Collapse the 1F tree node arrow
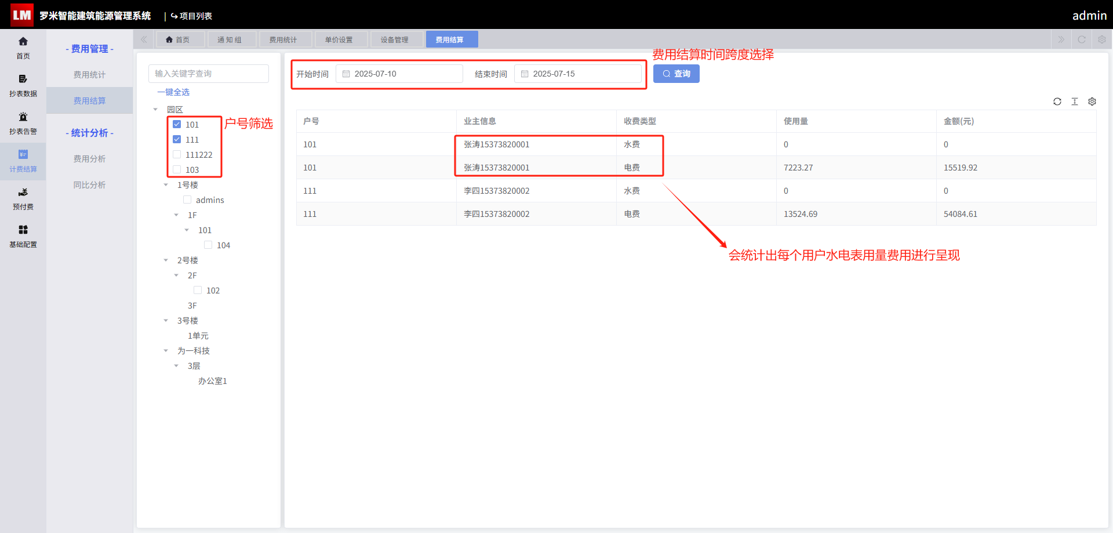Screen dimensions: 1113x533 [x=176, y=215]
